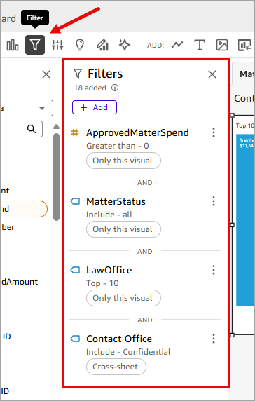Image resolution: width=255 pixels, height=401 pixels.
Task: Open MatterStatus filter three-dot menu
Action: (214, 201)
